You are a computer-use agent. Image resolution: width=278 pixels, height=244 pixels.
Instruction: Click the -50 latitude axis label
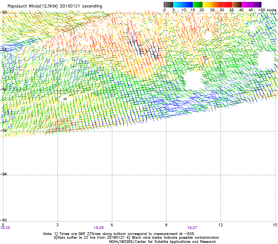pyautogui.click(x=3, y=12)
